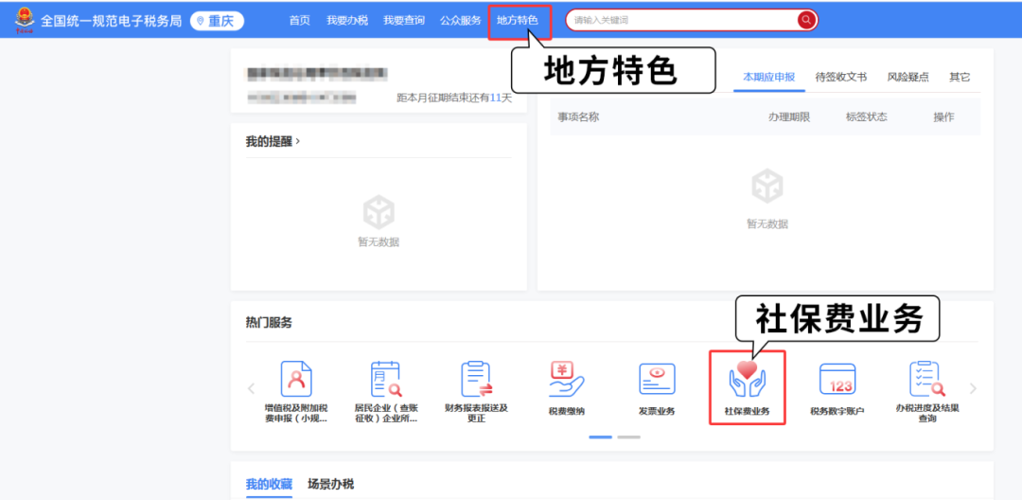Select second carousel page indicator

click(x=629, y=437)
